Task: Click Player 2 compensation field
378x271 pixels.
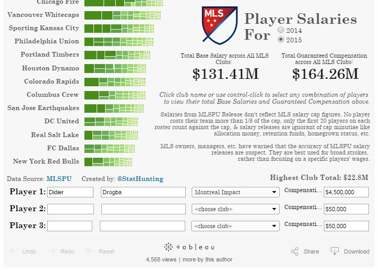Action: [346, 209]
